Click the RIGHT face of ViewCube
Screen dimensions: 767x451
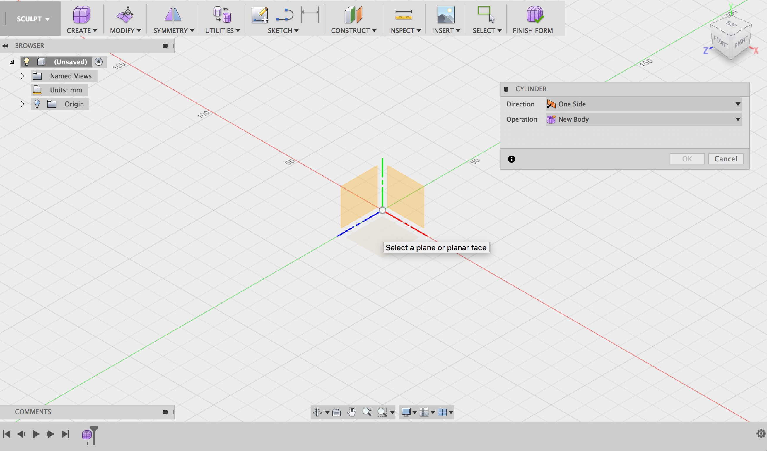pyautogui.click(x=741, y=42)
